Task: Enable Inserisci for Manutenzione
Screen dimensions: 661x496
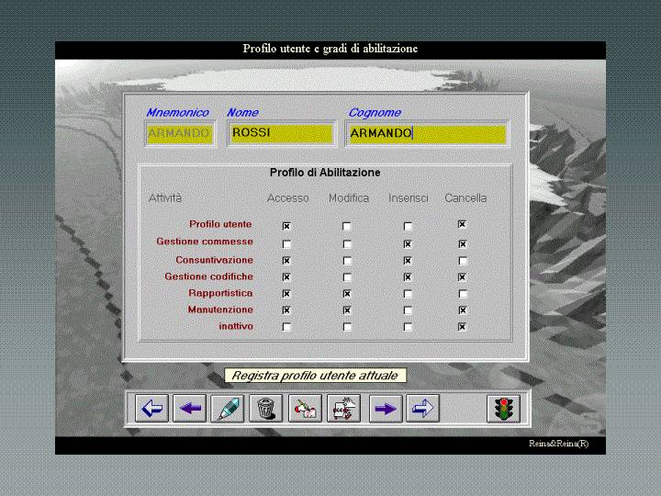Action: point(408,310)
